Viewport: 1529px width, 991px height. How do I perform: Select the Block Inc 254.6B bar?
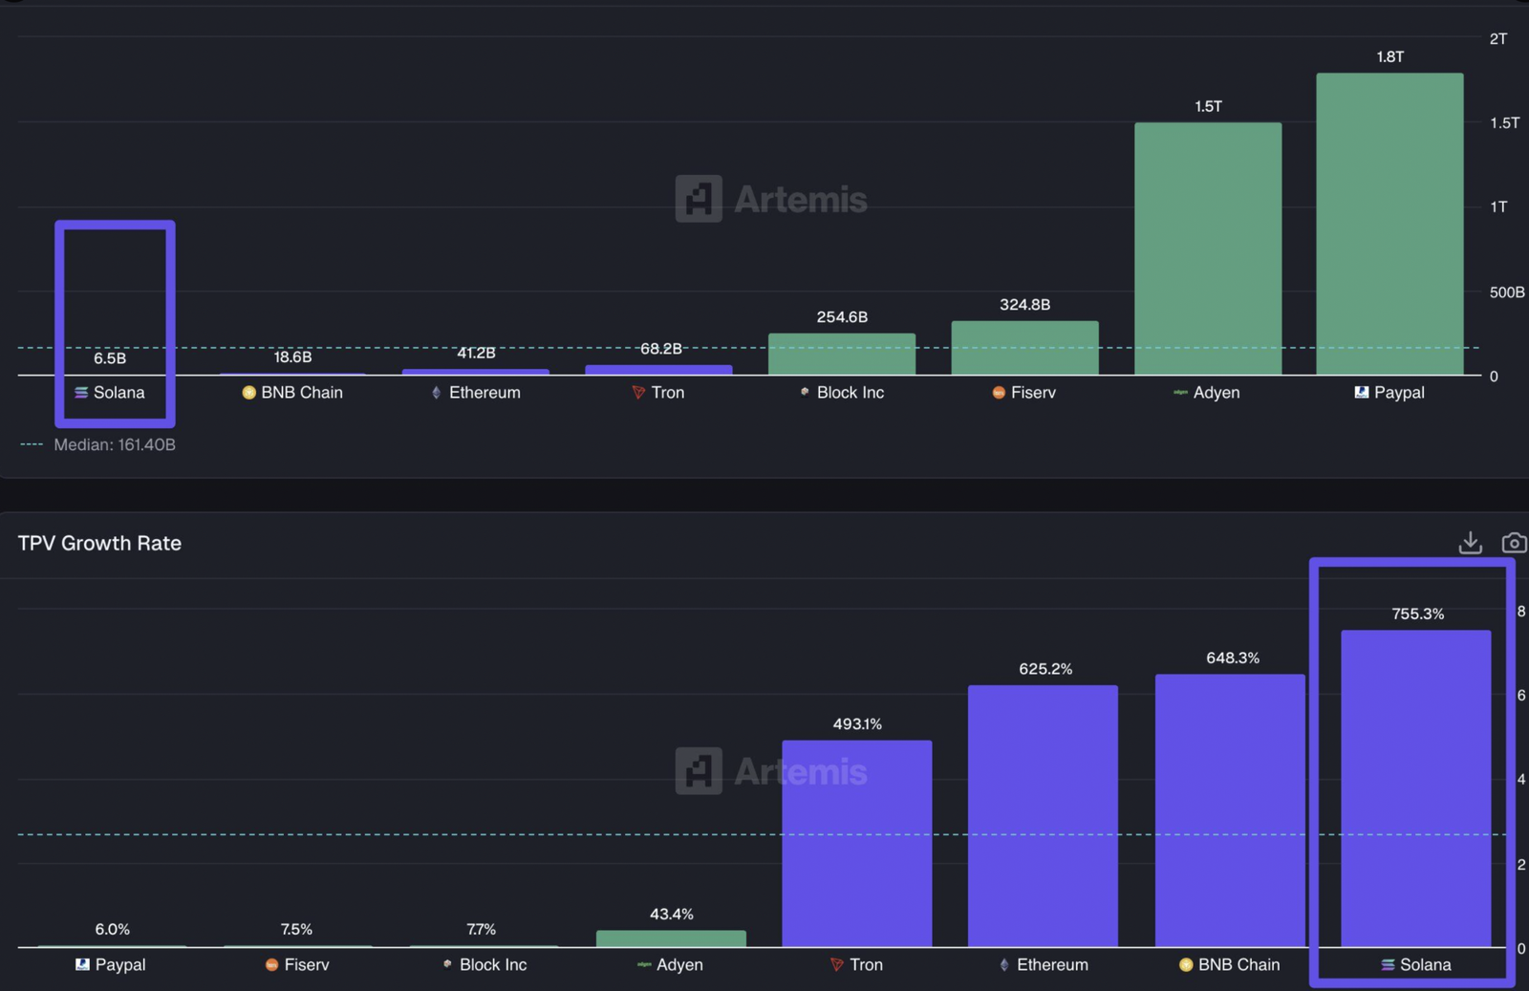[842, 355]
